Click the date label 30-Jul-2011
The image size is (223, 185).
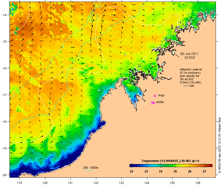[x=189, y=54]
